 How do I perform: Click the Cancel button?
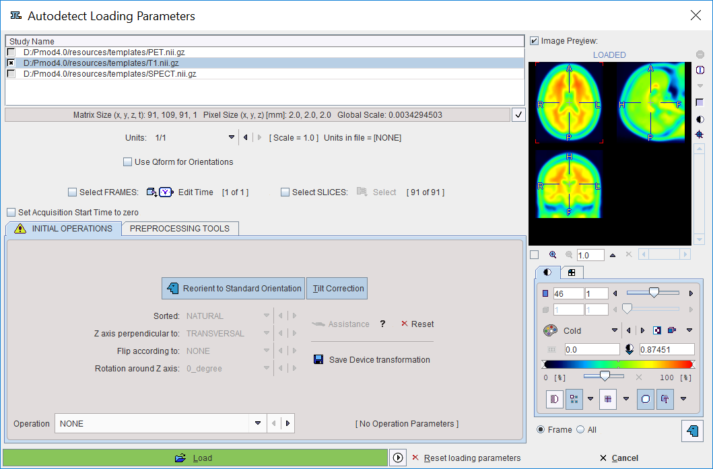pyautogui.click(x=619, y=458)
